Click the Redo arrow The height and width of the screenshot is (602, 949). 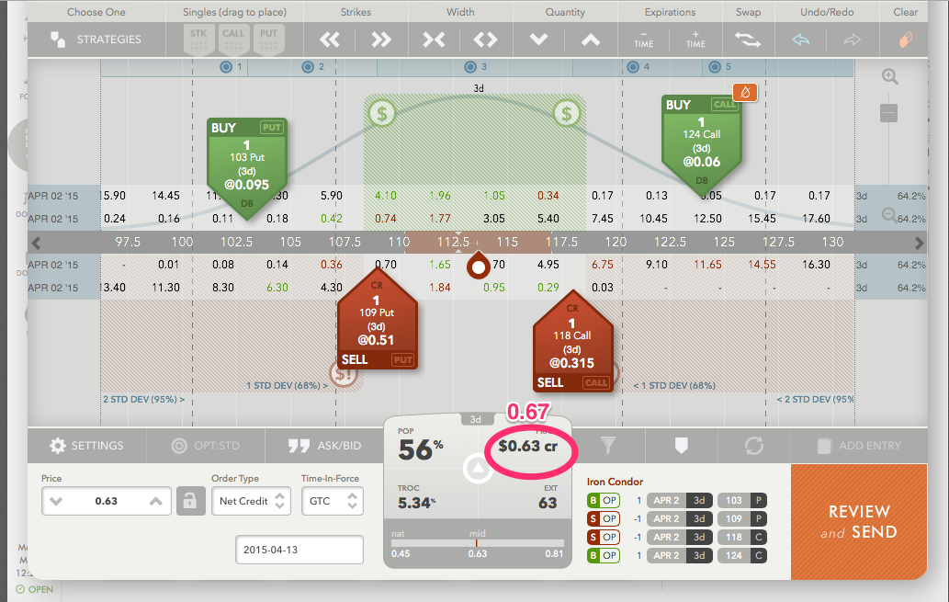853,40
